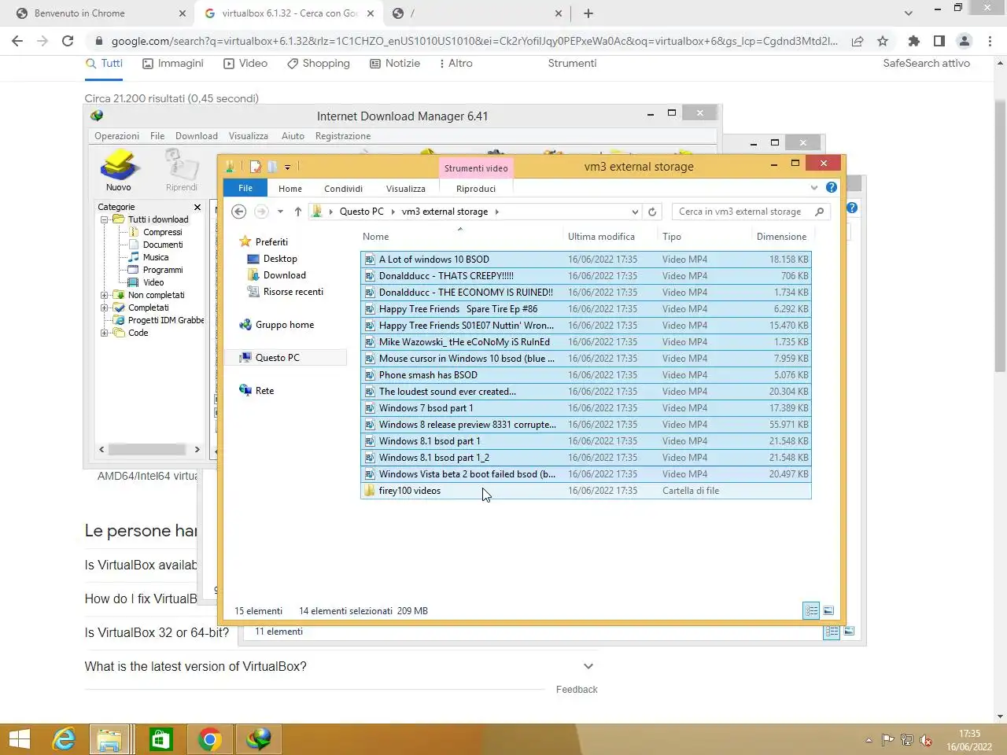
Task: Open the Aiuto menu in IDM
Action: coord(293,136)
